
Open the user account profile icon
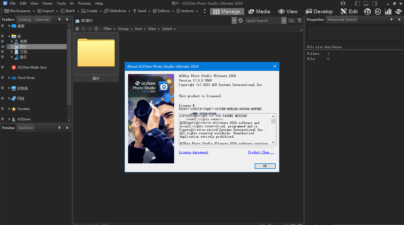[x=343, y=3]
